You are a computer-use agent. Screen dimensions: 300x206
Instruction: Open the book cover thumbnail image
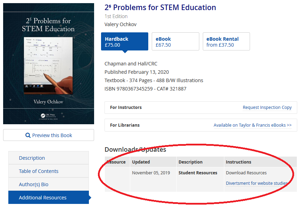(x=49, y=63)
